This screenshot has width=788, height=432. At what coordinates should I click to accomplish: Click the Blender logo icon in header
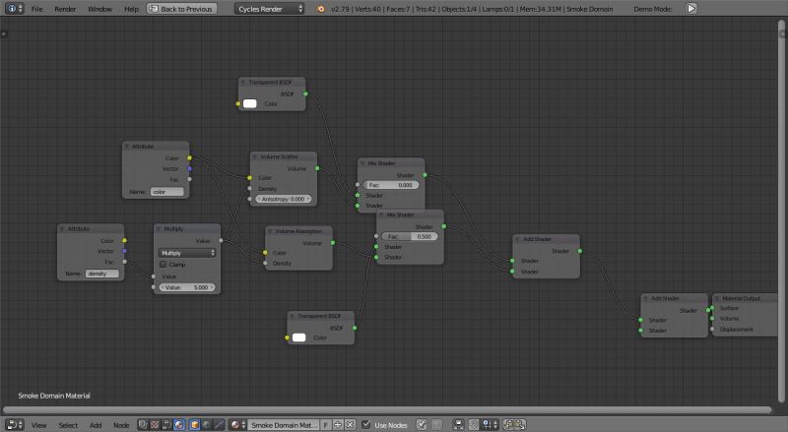321,9
